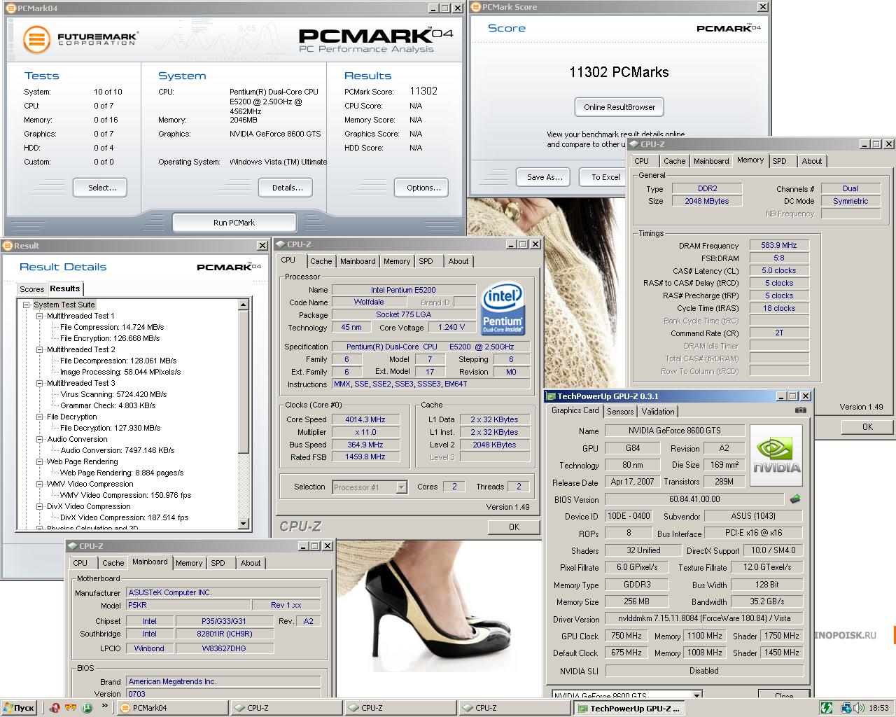Click the volume speaker tray icon

(x=858, y=708)
